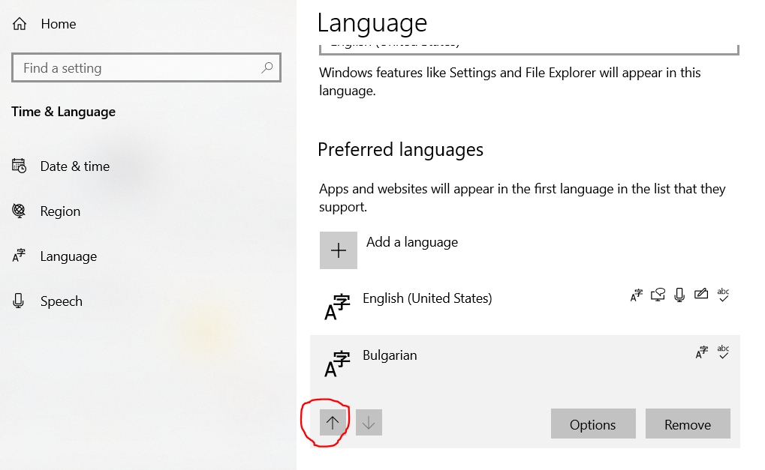Screen dimensions: 765x470
Task: Click the Time & Language section title
Action: pyautogui.click(x=63, y=112)
